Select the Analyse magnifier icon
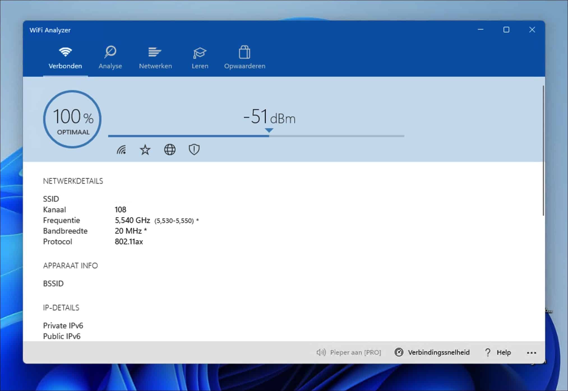 [x=110, y=52]
